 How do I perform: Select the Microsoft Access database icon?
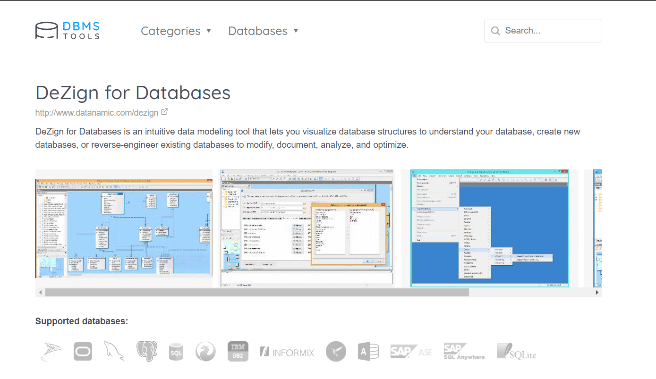coord(368,352)
